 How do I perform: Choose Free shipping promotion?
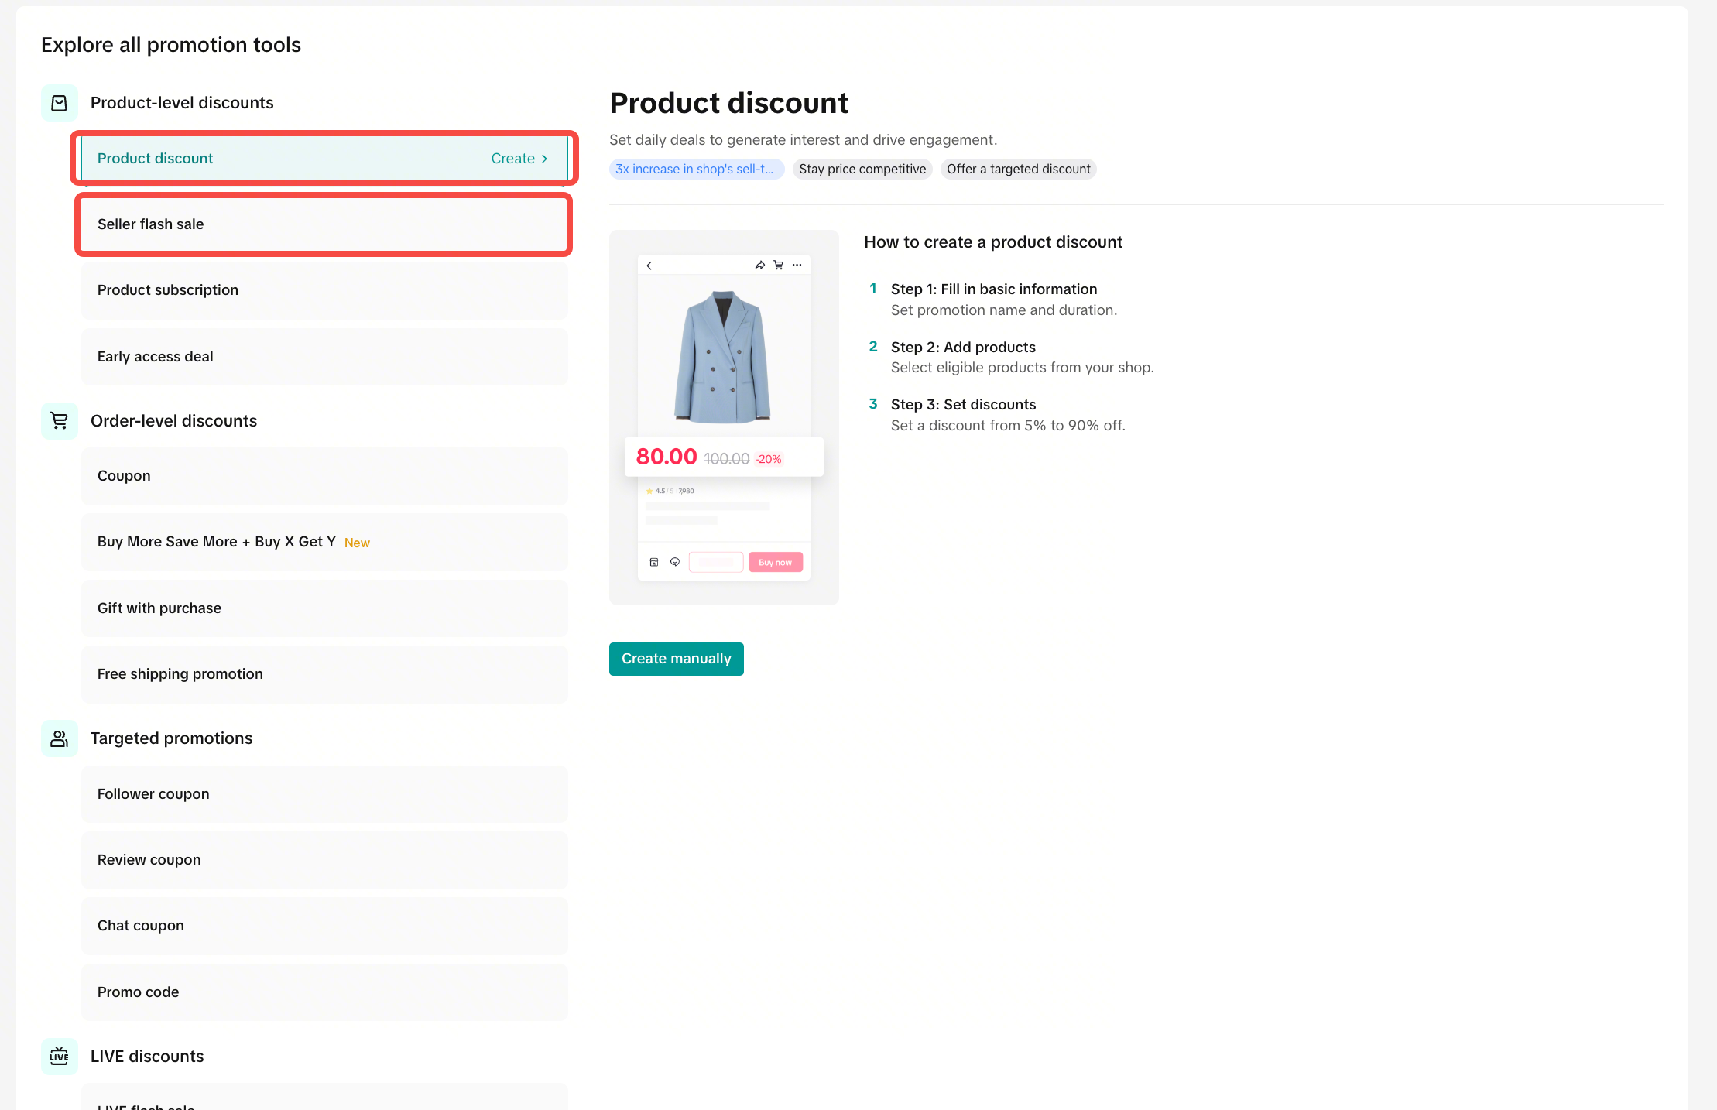[x=324, y=674]
